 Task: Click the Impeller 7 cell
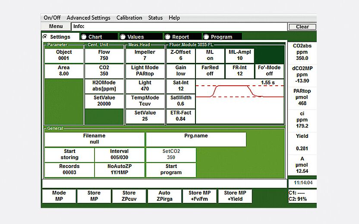145,55
